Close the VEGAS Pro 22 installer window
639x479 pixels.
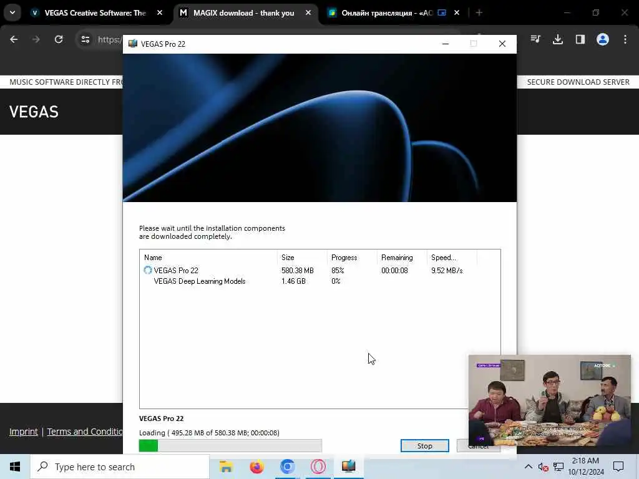pyautogui.click(x=502, y=44)
